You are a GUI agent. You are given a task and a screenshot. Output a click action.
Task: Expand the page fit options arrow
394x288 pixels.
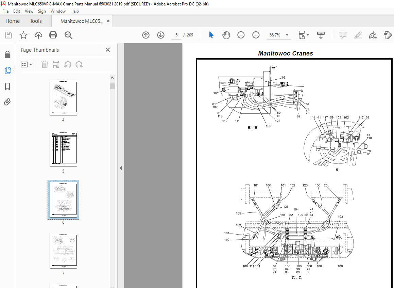point(308,35)
